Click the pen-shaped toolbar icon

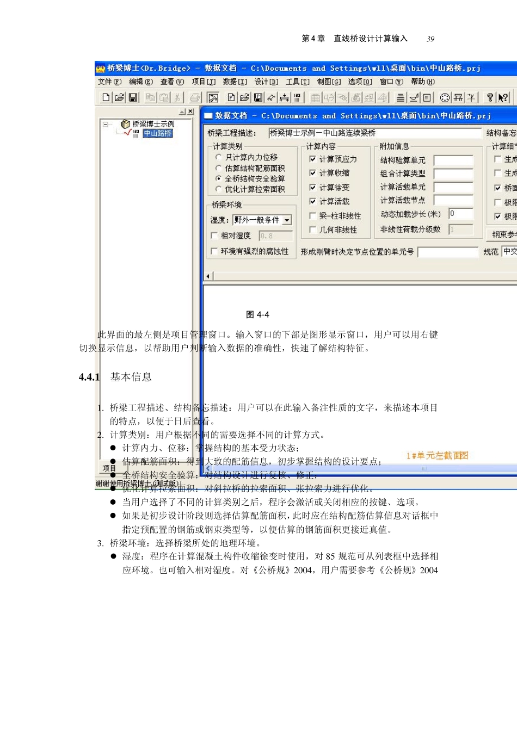click(271, 98)
